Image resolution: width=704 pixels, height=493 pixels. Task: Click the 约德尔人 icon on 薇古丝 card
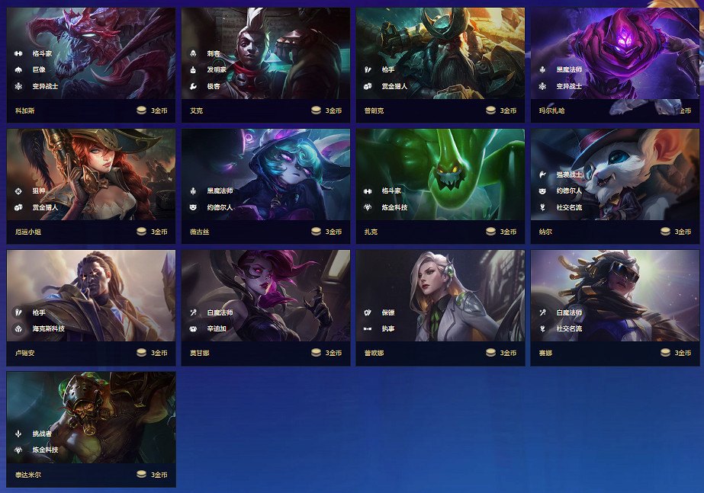point(193,207)
